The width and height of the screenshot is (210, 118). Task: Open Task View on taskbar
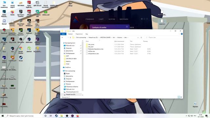(51, 116)
